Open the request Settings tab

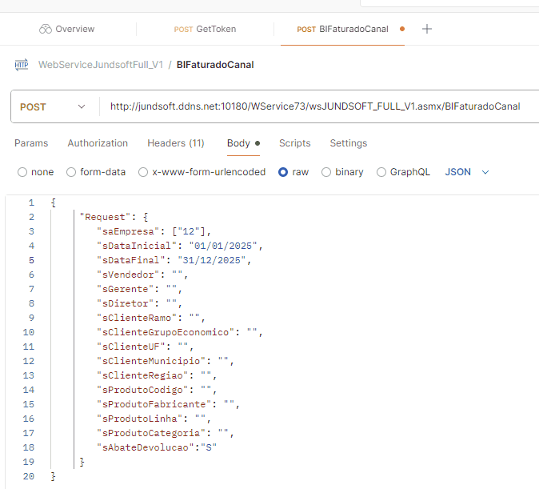(x=349, y=143)
